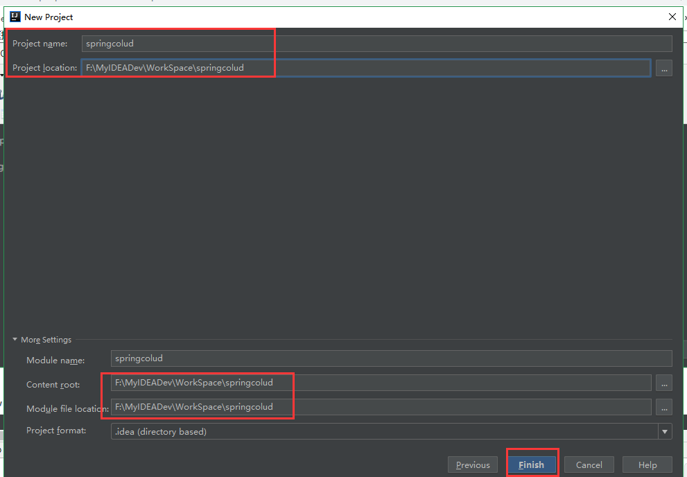Screen dimensions: 687x477
Task: Browse for Project location folder
Action: point(664,69)
